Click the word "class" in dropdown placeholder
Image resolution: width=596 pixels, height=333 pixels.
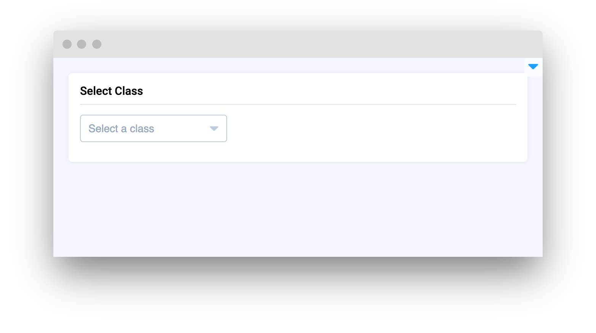pos(142,129)
